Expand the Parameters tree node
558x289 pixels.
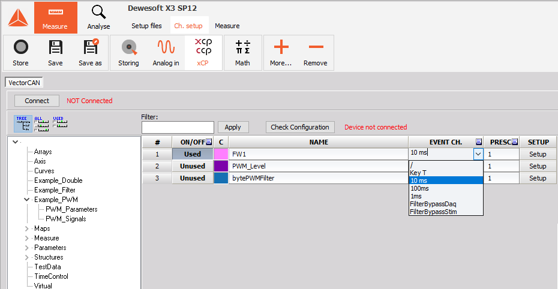(x=26, y=248)
